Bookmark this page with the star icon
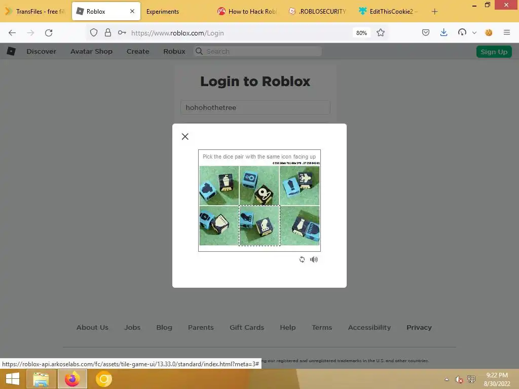This screenshot has height=389, width=519. click(381, 32)
